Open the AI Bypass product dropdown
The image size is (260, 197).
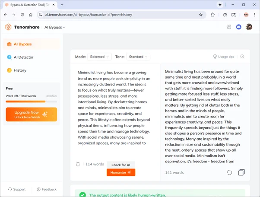tap(54, 27)
